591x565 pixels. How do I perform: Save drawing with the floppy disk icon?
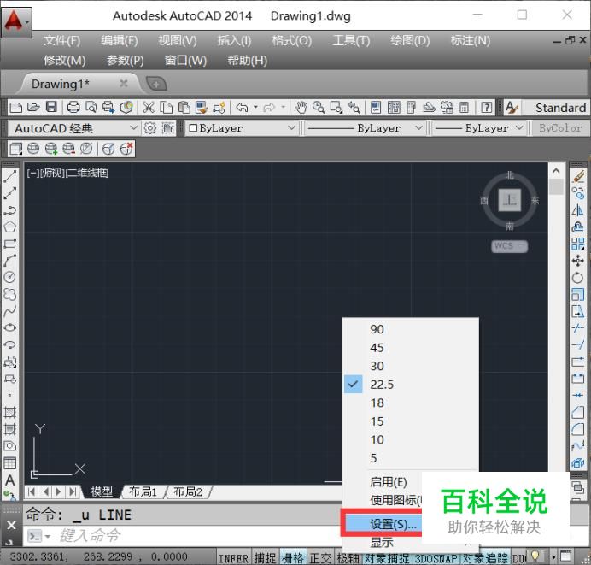(51, 107)
